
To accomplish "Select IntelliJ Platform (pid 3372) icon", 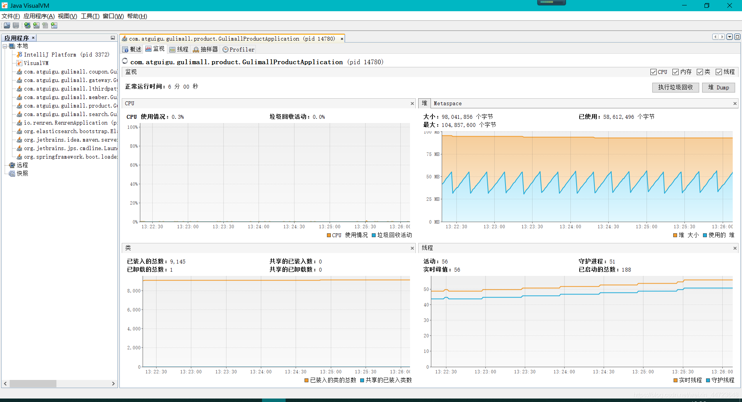I will 19,55.
